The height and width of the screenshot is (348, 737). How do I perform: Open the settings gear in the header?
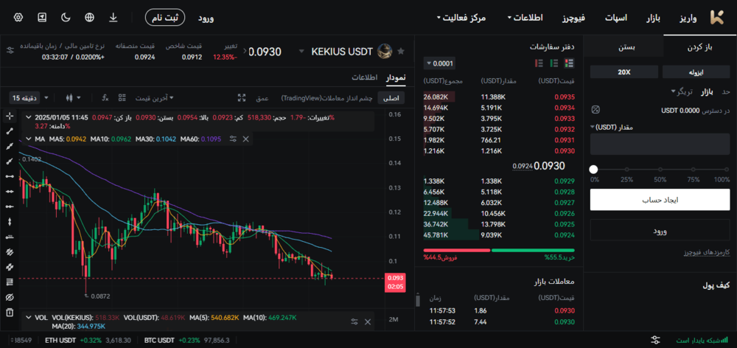click(x=18, y=18)
